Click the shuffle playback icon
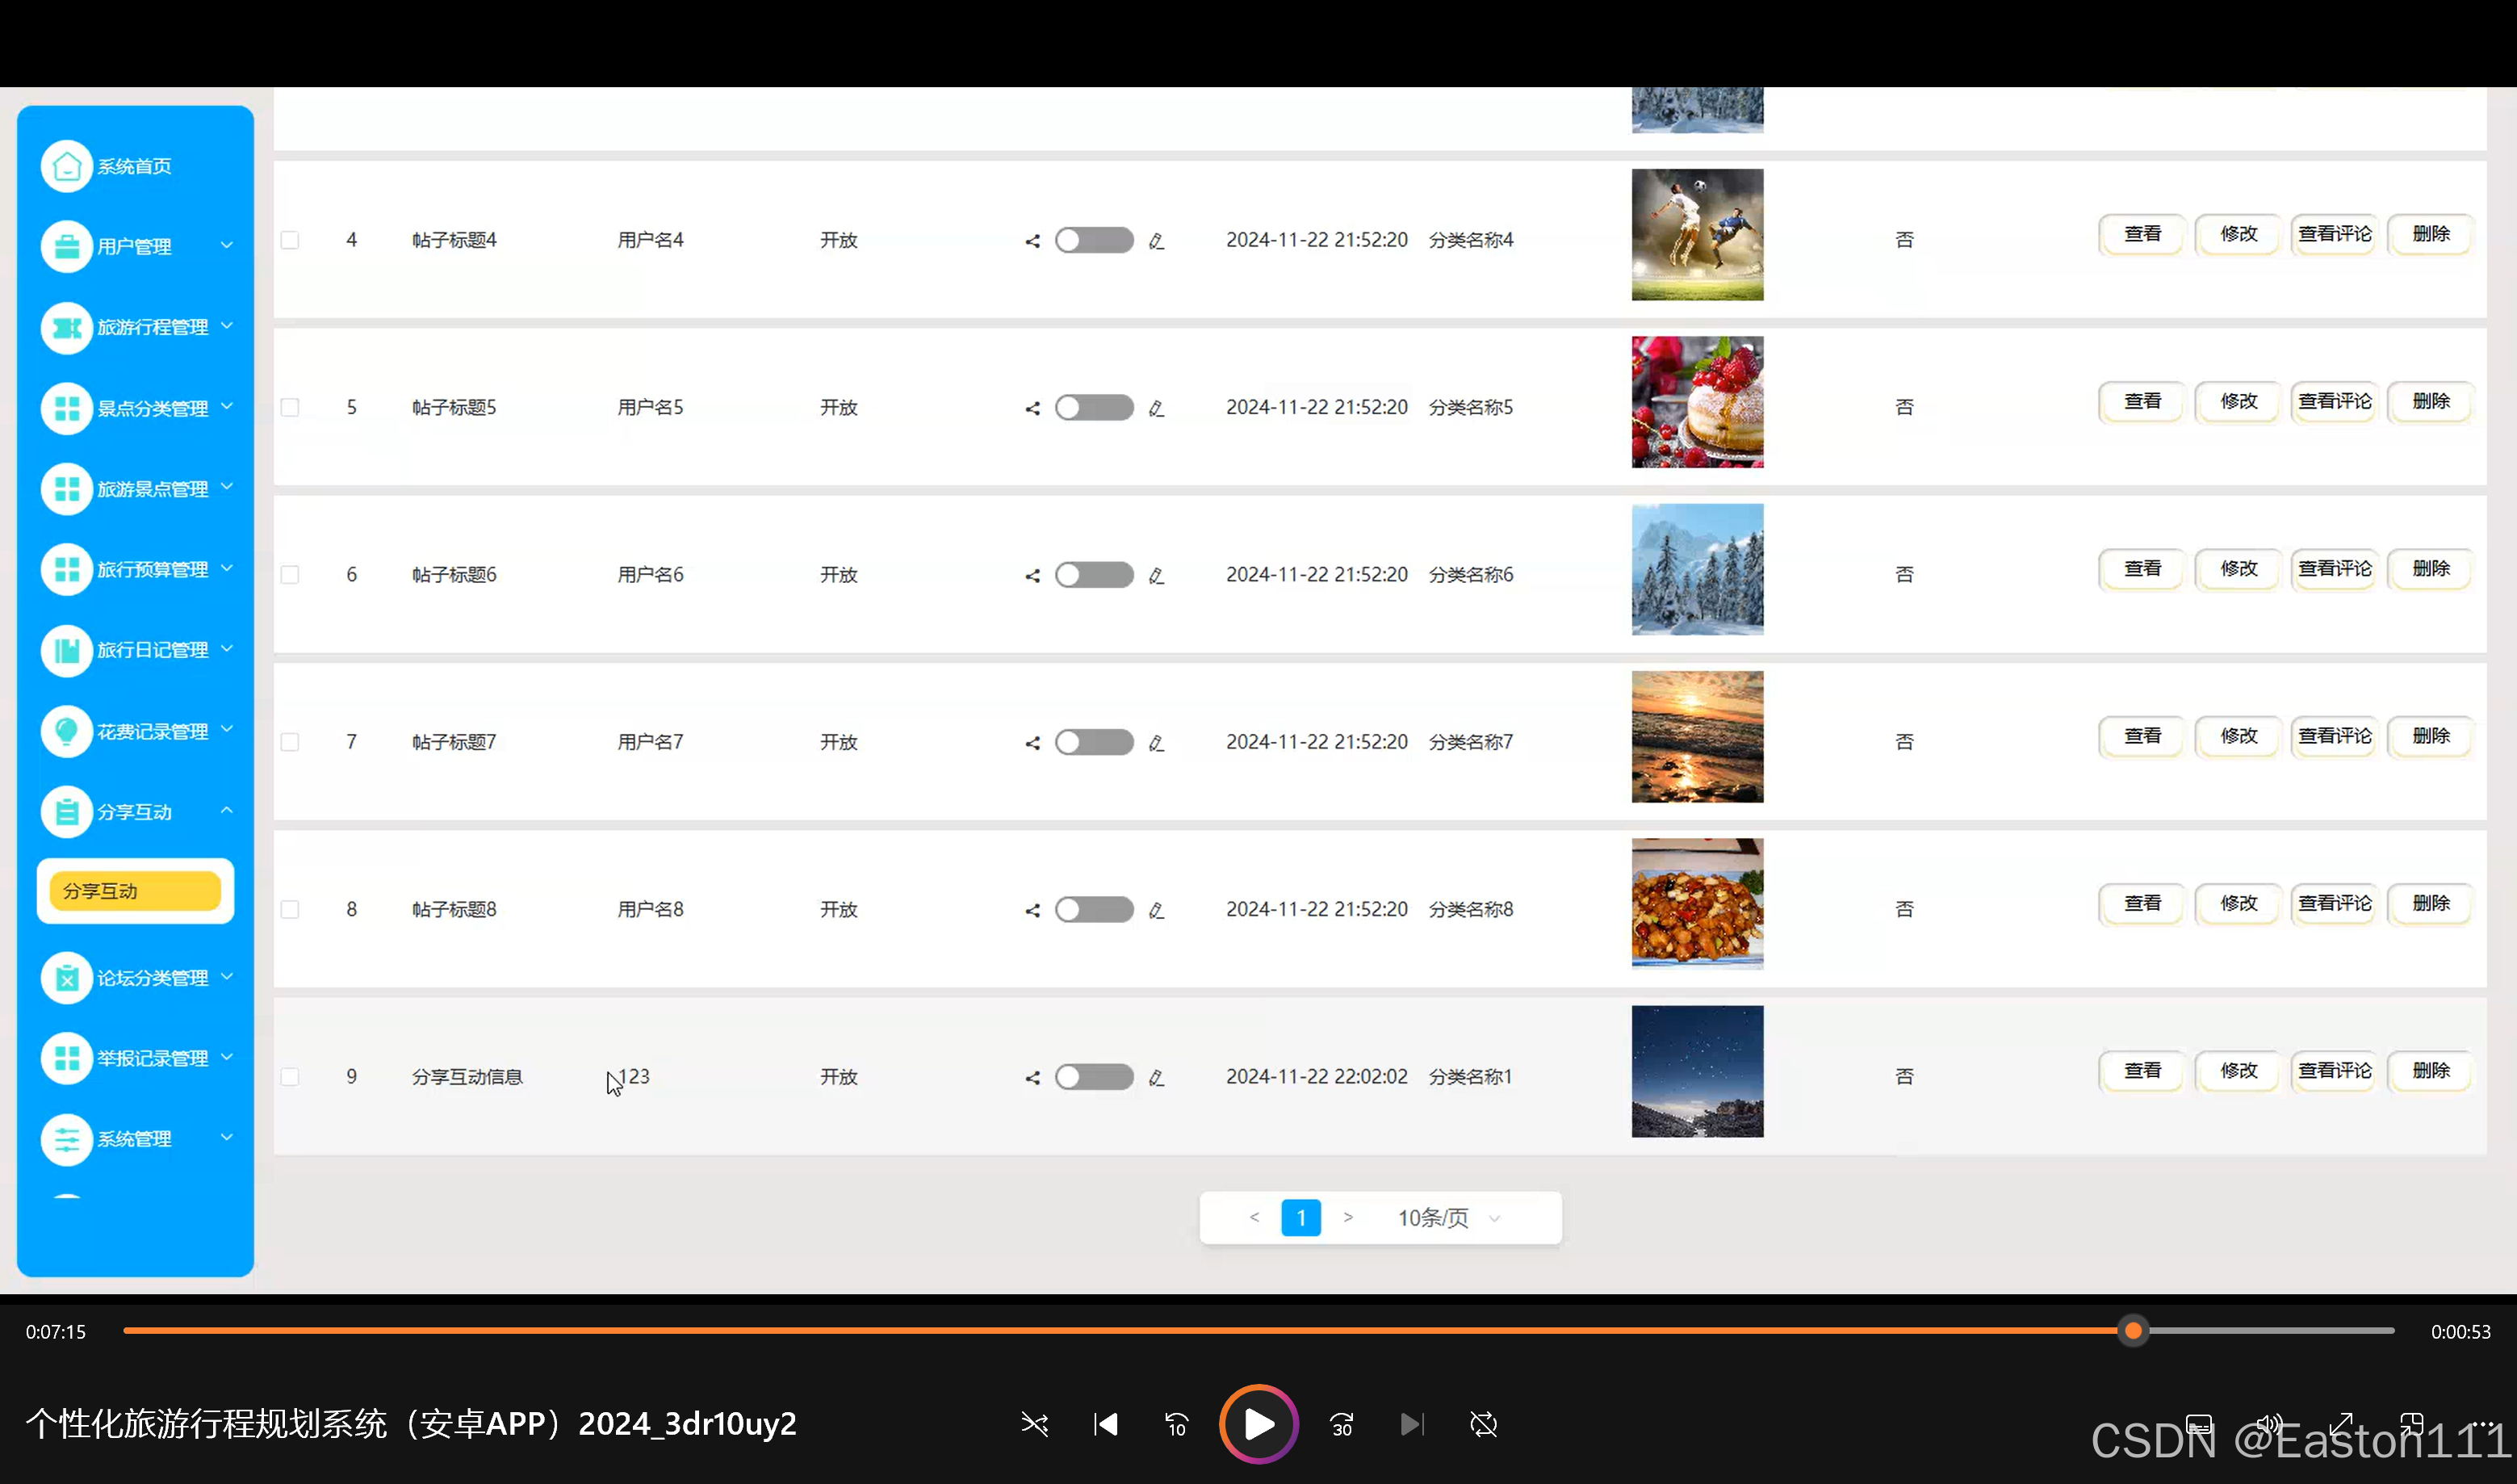The width and height of the screenshot is (2517, 1484). pyautogui.click(x=1035, y=1424)
